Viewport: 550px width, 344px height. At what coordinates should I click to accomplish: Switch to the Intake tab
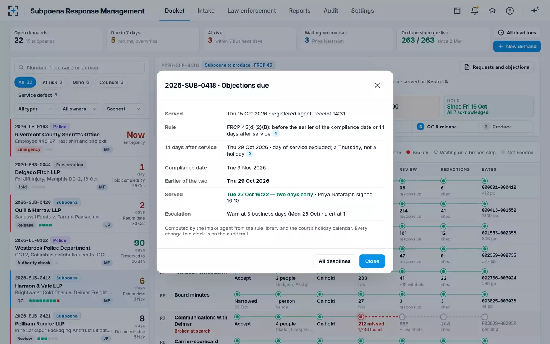[206, 11]
